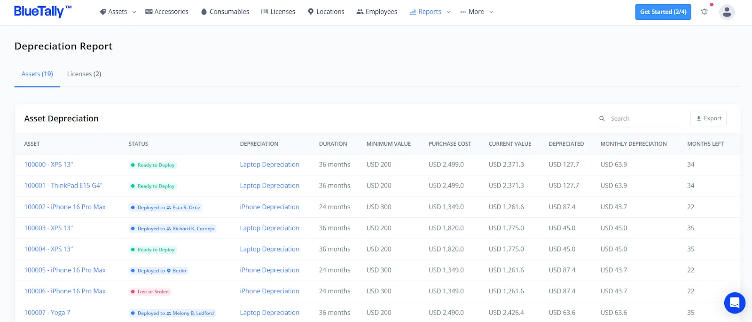Click the MINIMUM VALUE column header
This screenshot has width=752, height=322.
point(389,144)
